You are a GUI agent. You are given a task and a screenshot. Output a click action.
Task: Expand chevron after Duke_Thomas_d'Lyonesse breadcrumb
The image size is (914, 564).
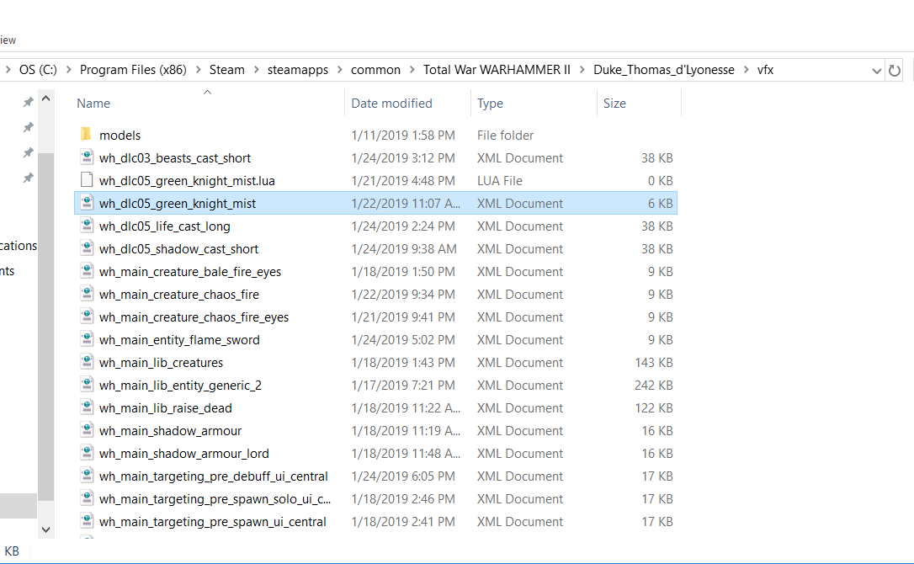(747, 69)
